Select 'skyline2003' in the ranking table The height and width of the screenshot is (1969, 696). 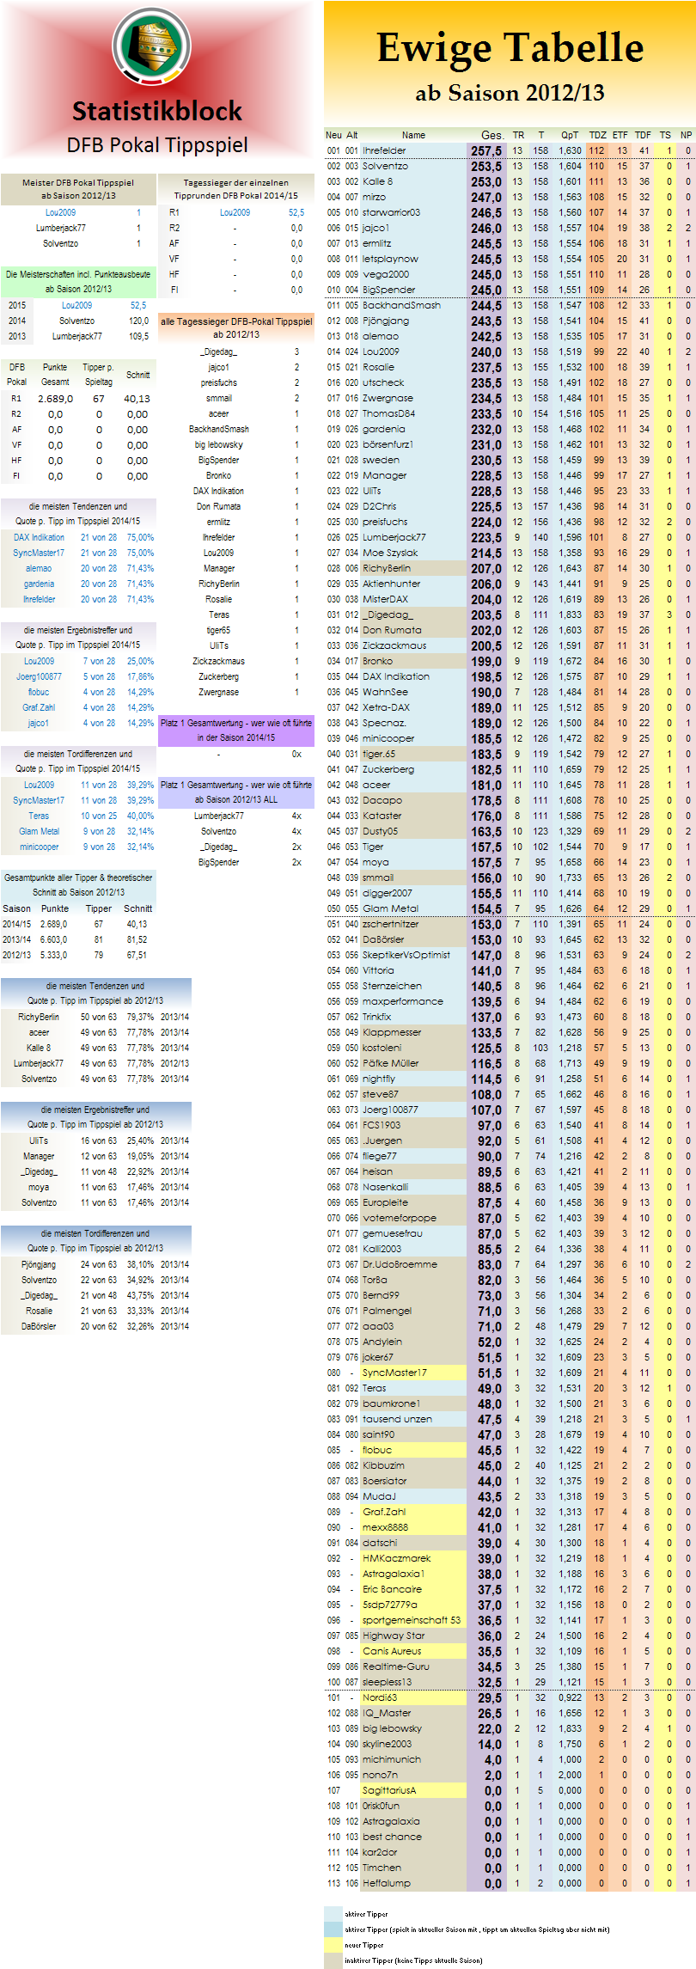coord(387,1744)
